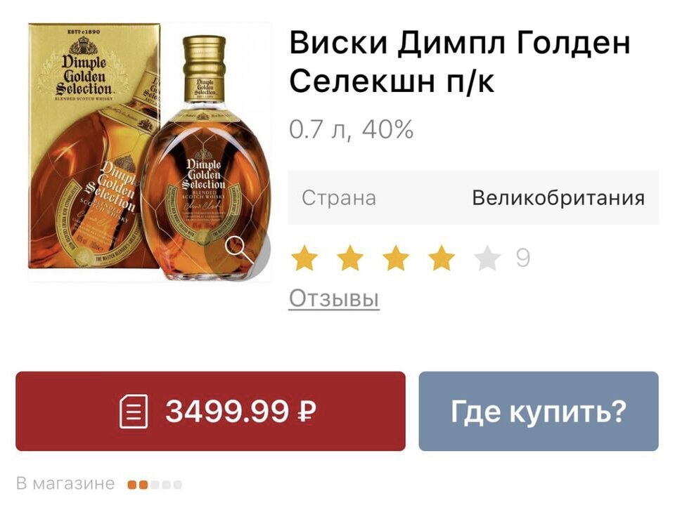
Task: Click the 0.7 л, 40% volume text
Action: click(352, 129)
